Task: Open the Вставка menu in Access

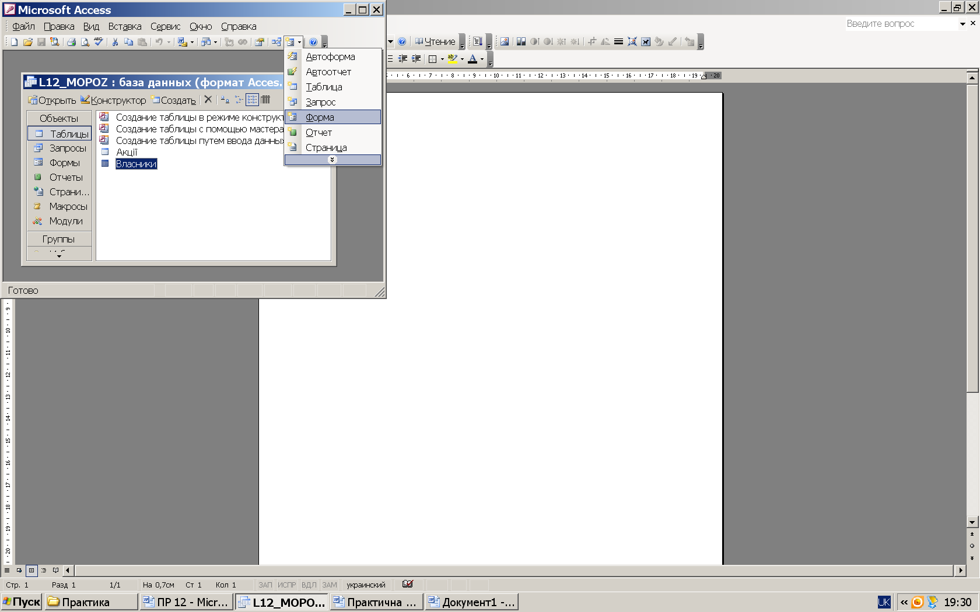Action: click(125, 26)
